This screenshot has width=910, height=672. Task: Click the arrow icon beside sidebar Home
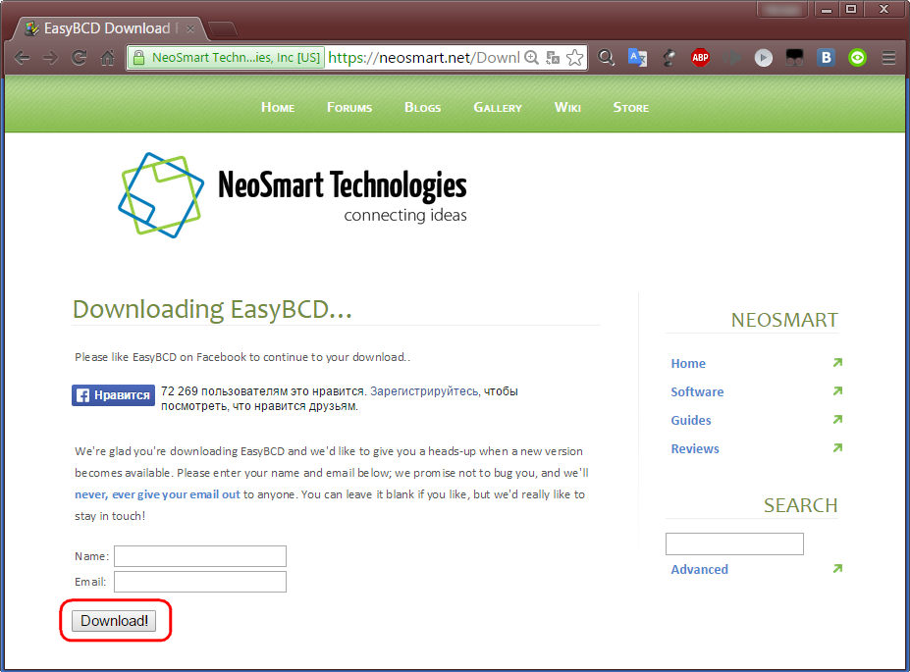click(x=837, y=362)
